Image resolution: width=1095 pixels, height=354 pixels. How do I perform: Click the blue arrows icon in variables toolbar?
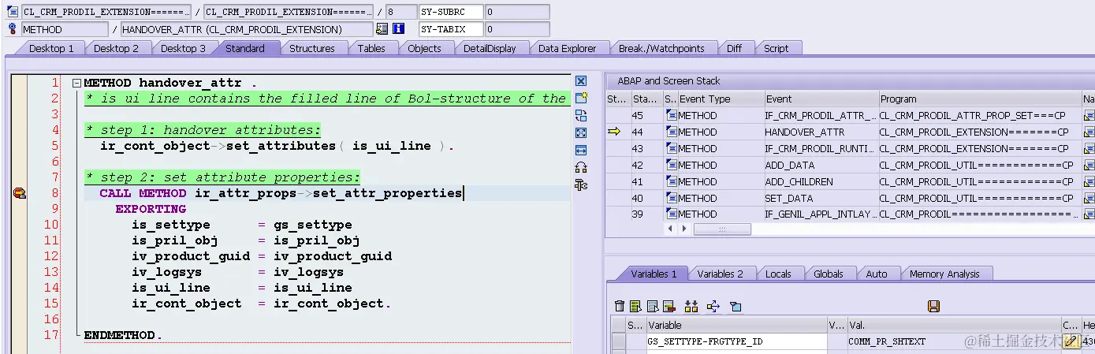point(713,306)
